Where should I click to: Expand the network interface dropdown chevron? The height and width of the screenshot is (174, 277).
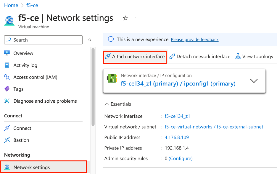tap(254, 81)
